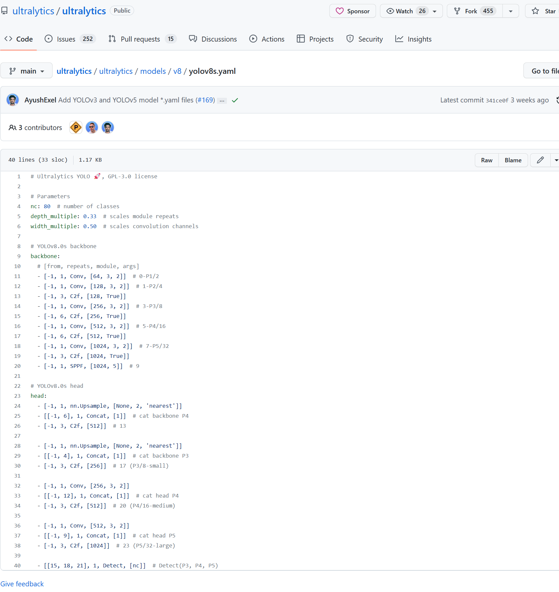
Task: Click the green commit status checkmark
Action: click(x=235, y=100)
